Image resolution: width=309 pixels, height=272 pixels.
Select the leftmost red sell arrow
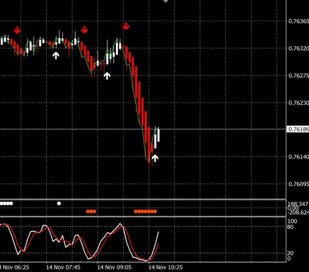pyautogui.click(x=17, y=30)
